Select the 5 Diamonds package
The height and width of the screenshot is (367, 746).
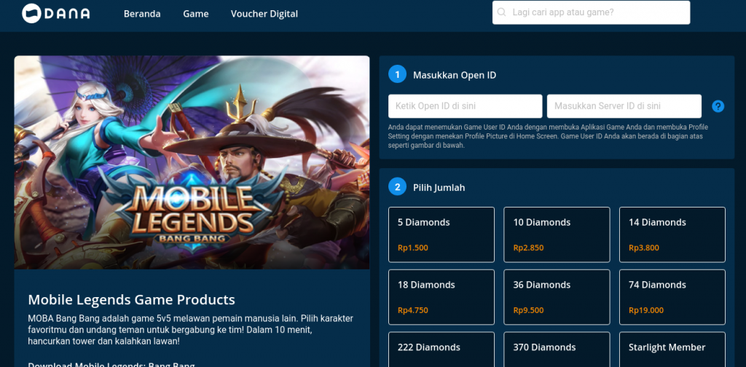441,234
